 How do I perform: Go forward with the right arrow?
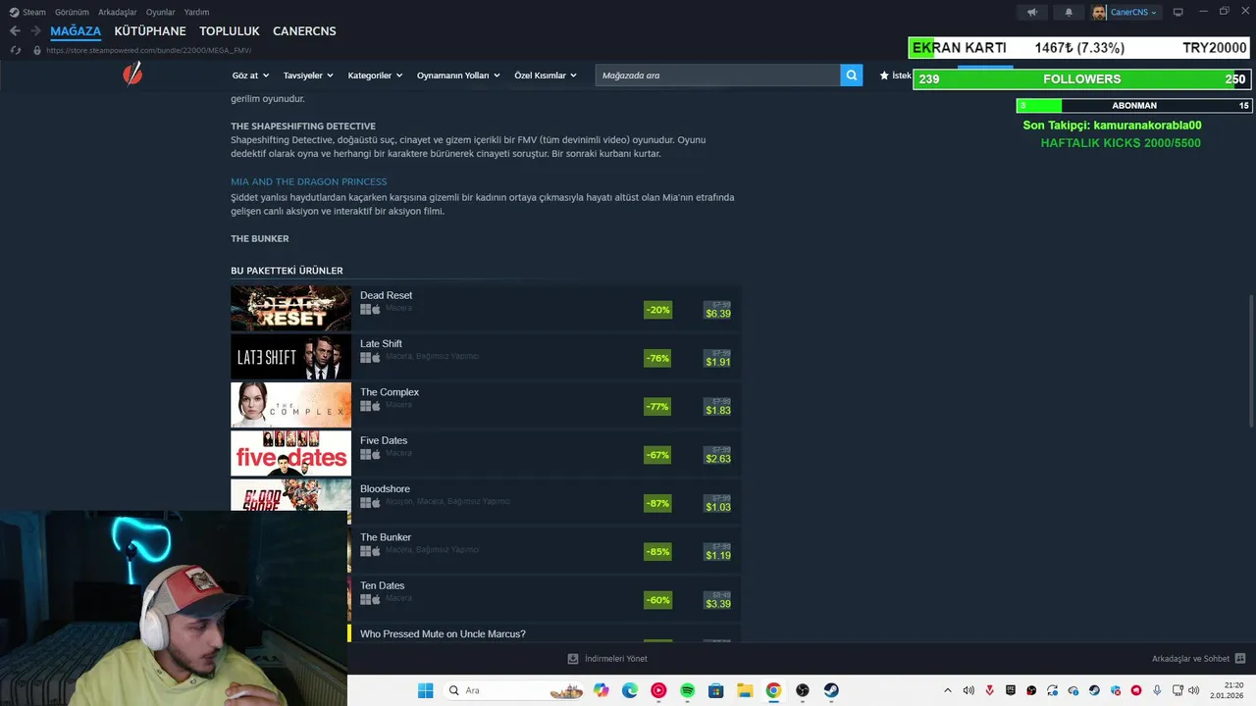point(35,31)
